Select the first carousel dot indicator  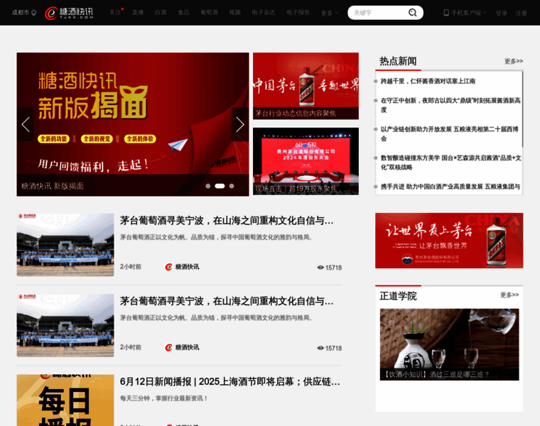[208, 186]
